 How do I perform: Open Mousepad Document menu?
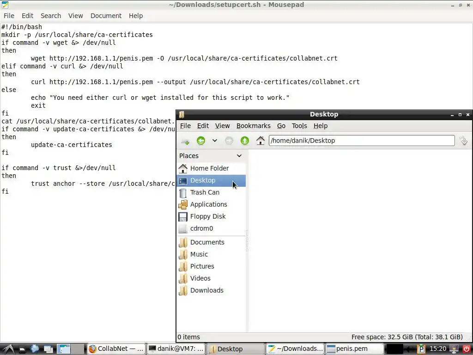pyautogui.click(x=106, y=16)
